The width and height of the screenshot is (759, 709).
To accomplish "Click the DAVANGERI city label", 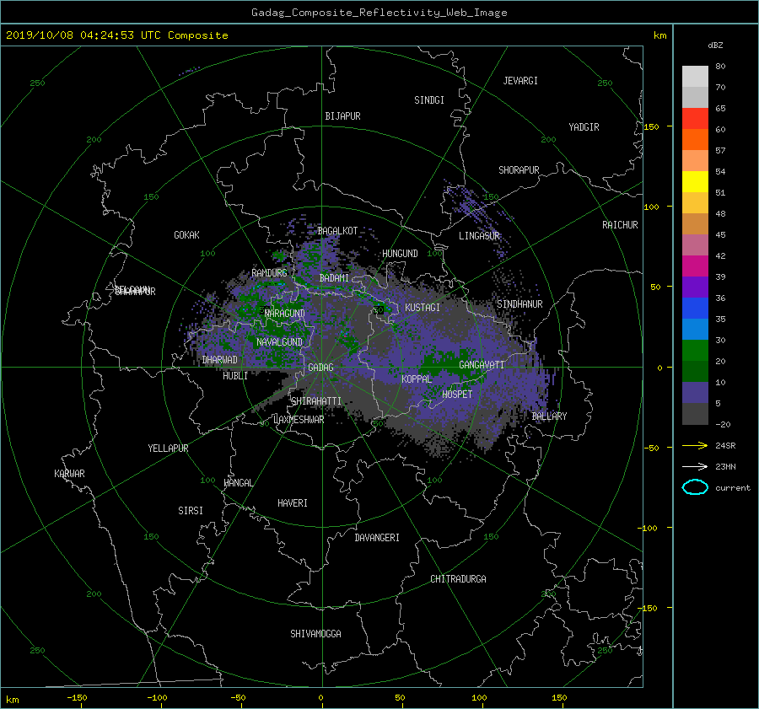I will pyautogui.click(x=377, y=538).
